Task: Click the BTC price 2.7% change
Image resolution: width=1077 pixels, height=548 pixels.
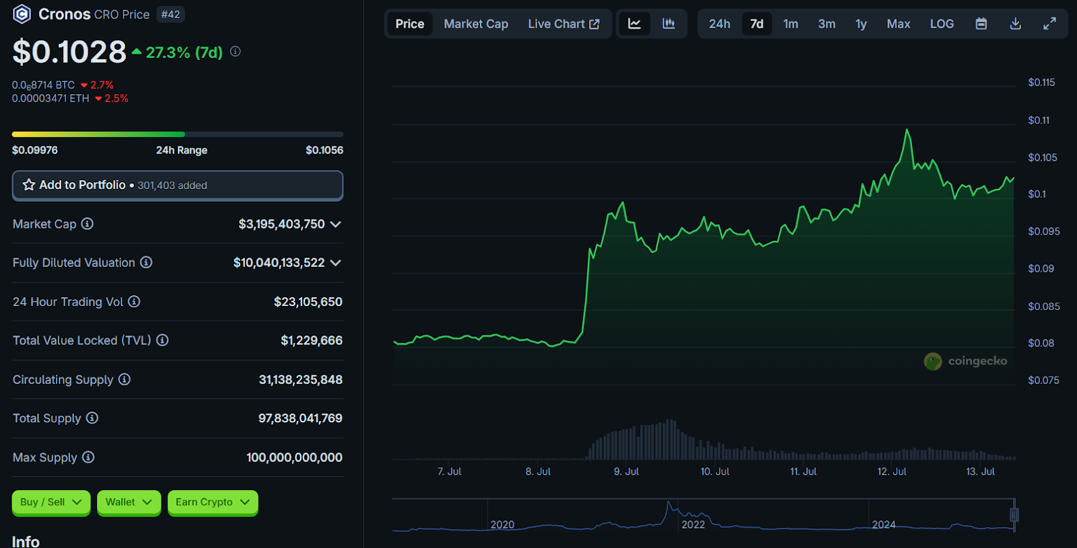Action: 97,85
